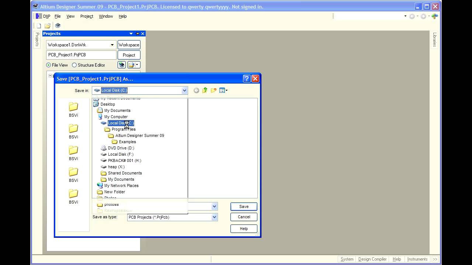Open the View menu
Screen dimensions: 472x265
tap(70, 16)
